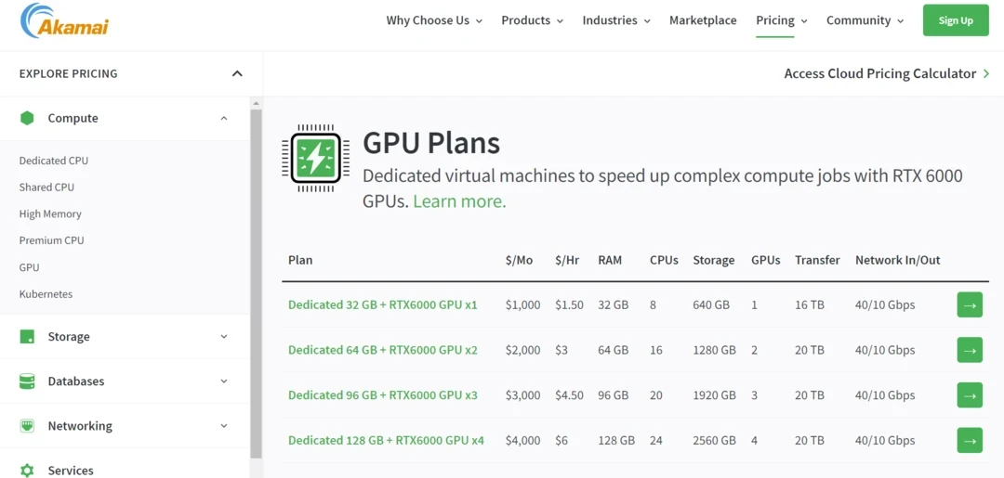
Task: Click the Services gear icon
Action: tap(27, 471)
